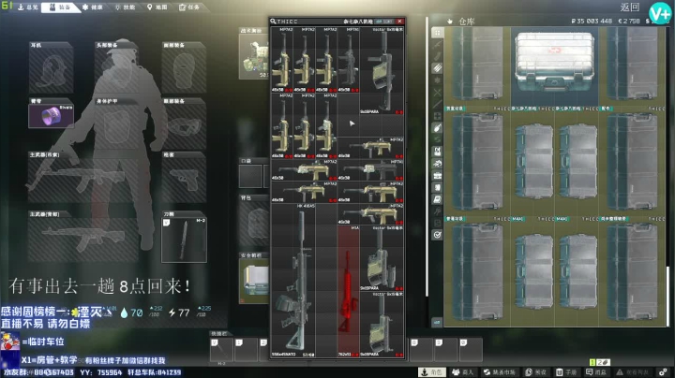Open the 手册 handbook
Screen dimensions: 675x378
click(566, 372)
